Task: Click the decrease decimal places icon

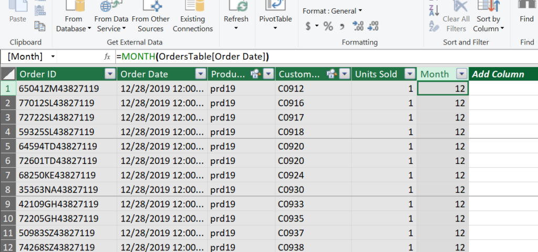Action: [373, 27]
